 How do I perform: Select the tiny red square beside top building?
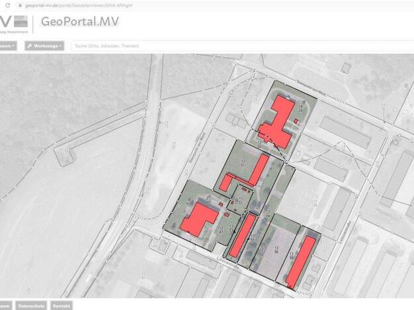297,121
